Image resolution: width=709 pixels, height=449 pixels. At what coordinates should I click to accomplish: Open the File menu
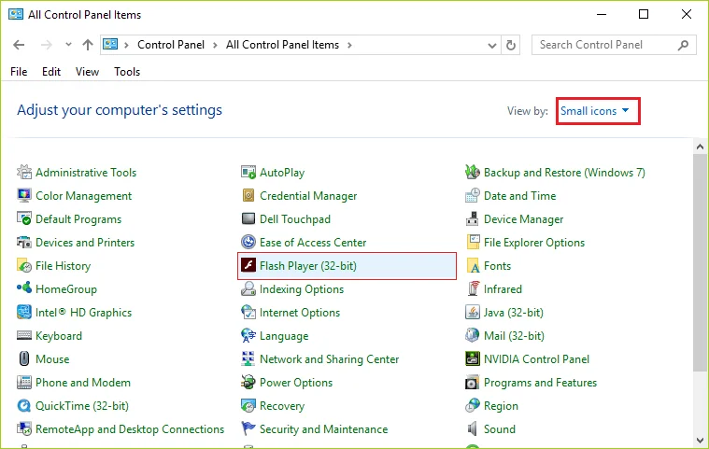pos(19,72)
